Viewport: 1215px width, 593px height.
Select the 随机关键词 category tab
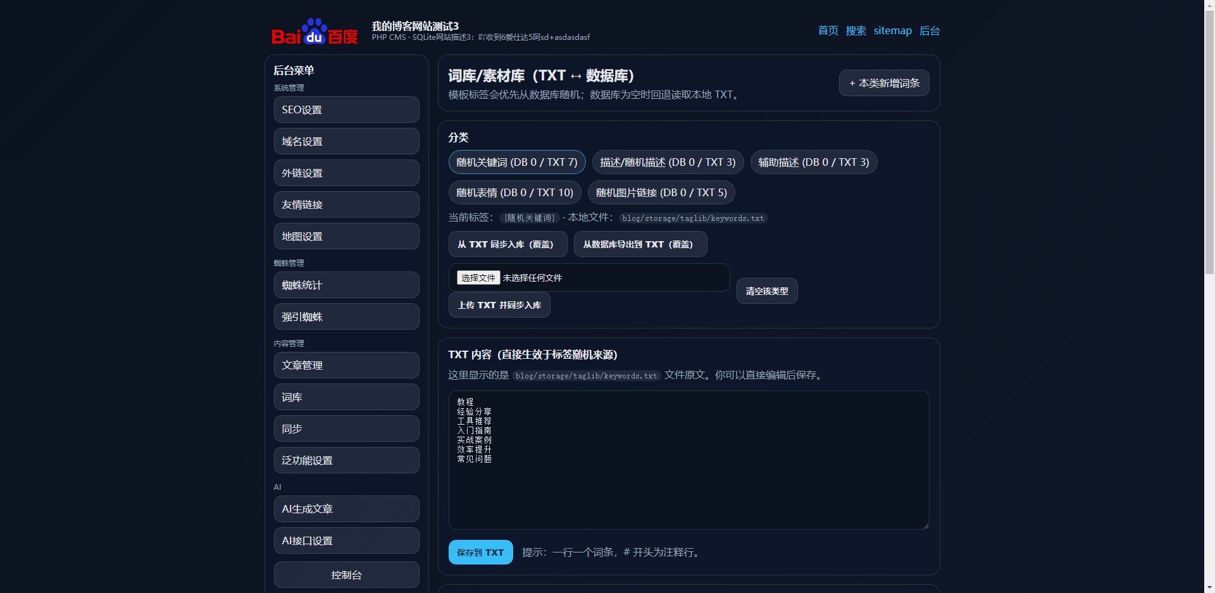point(516,162)
